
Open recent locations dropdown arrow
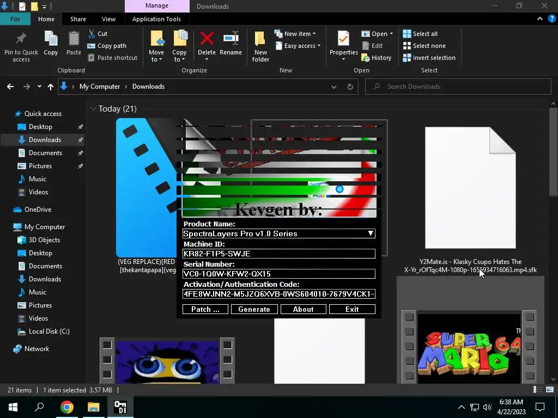(x=39, y=87)
